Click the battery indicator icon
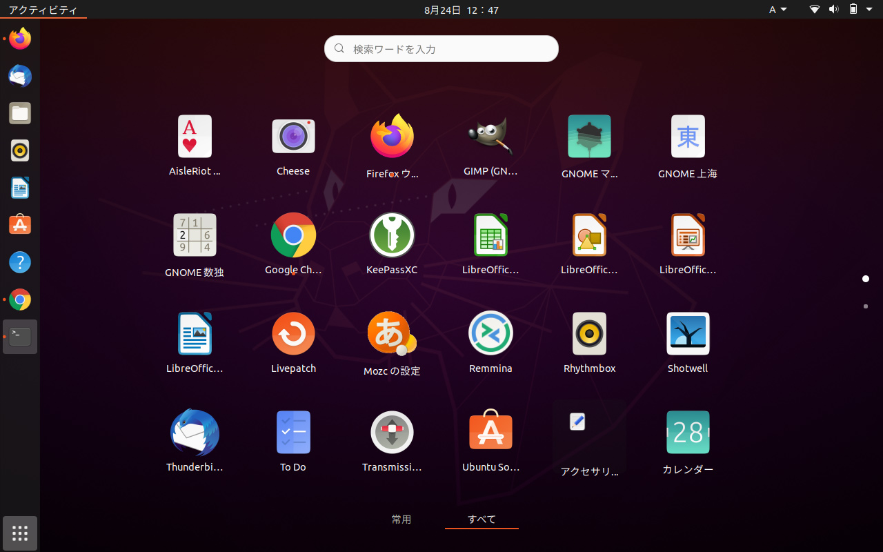Viewport: 883px width, 552px height. [853, 10]
